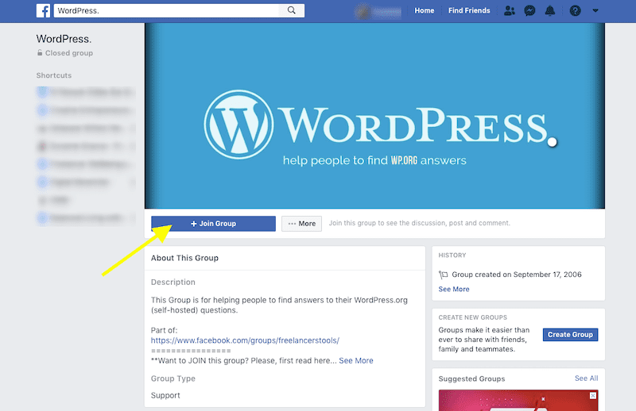Click the Facebook logo icon
This screenshot has width=636, height=411.
(x=43, y=11)
